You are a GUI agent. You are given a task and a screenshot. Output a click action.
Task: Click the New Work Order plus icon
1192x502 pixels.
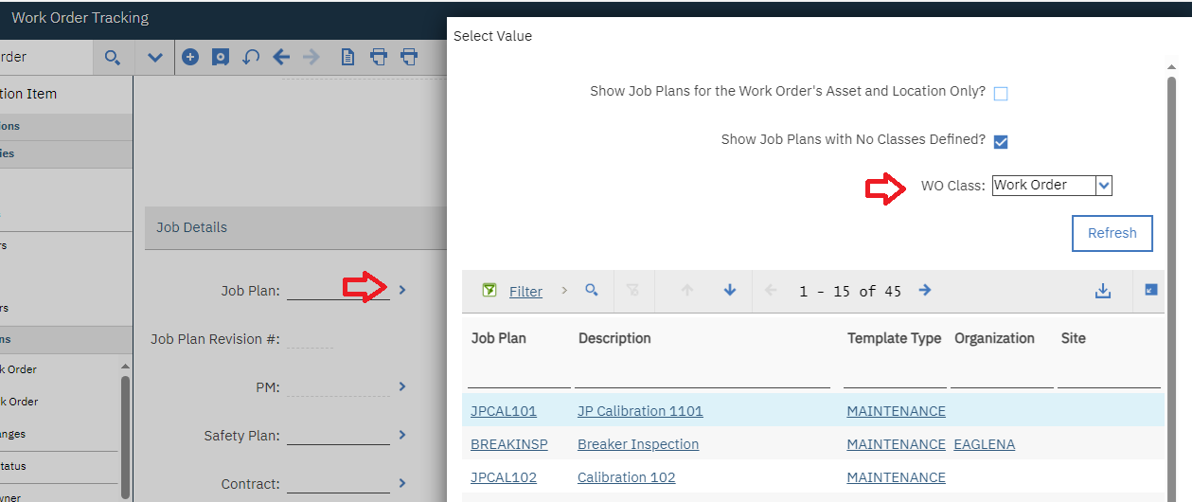point(190,57)
